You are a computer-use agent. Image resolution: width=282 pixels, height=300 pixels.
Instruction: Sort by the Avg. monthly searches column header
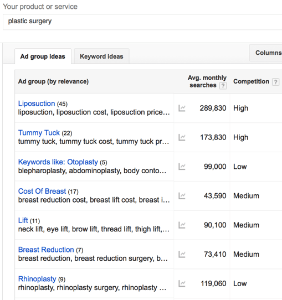(x=207, y=81)
